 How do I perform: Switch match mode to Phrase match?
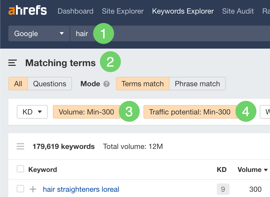[x=197, y=84]
